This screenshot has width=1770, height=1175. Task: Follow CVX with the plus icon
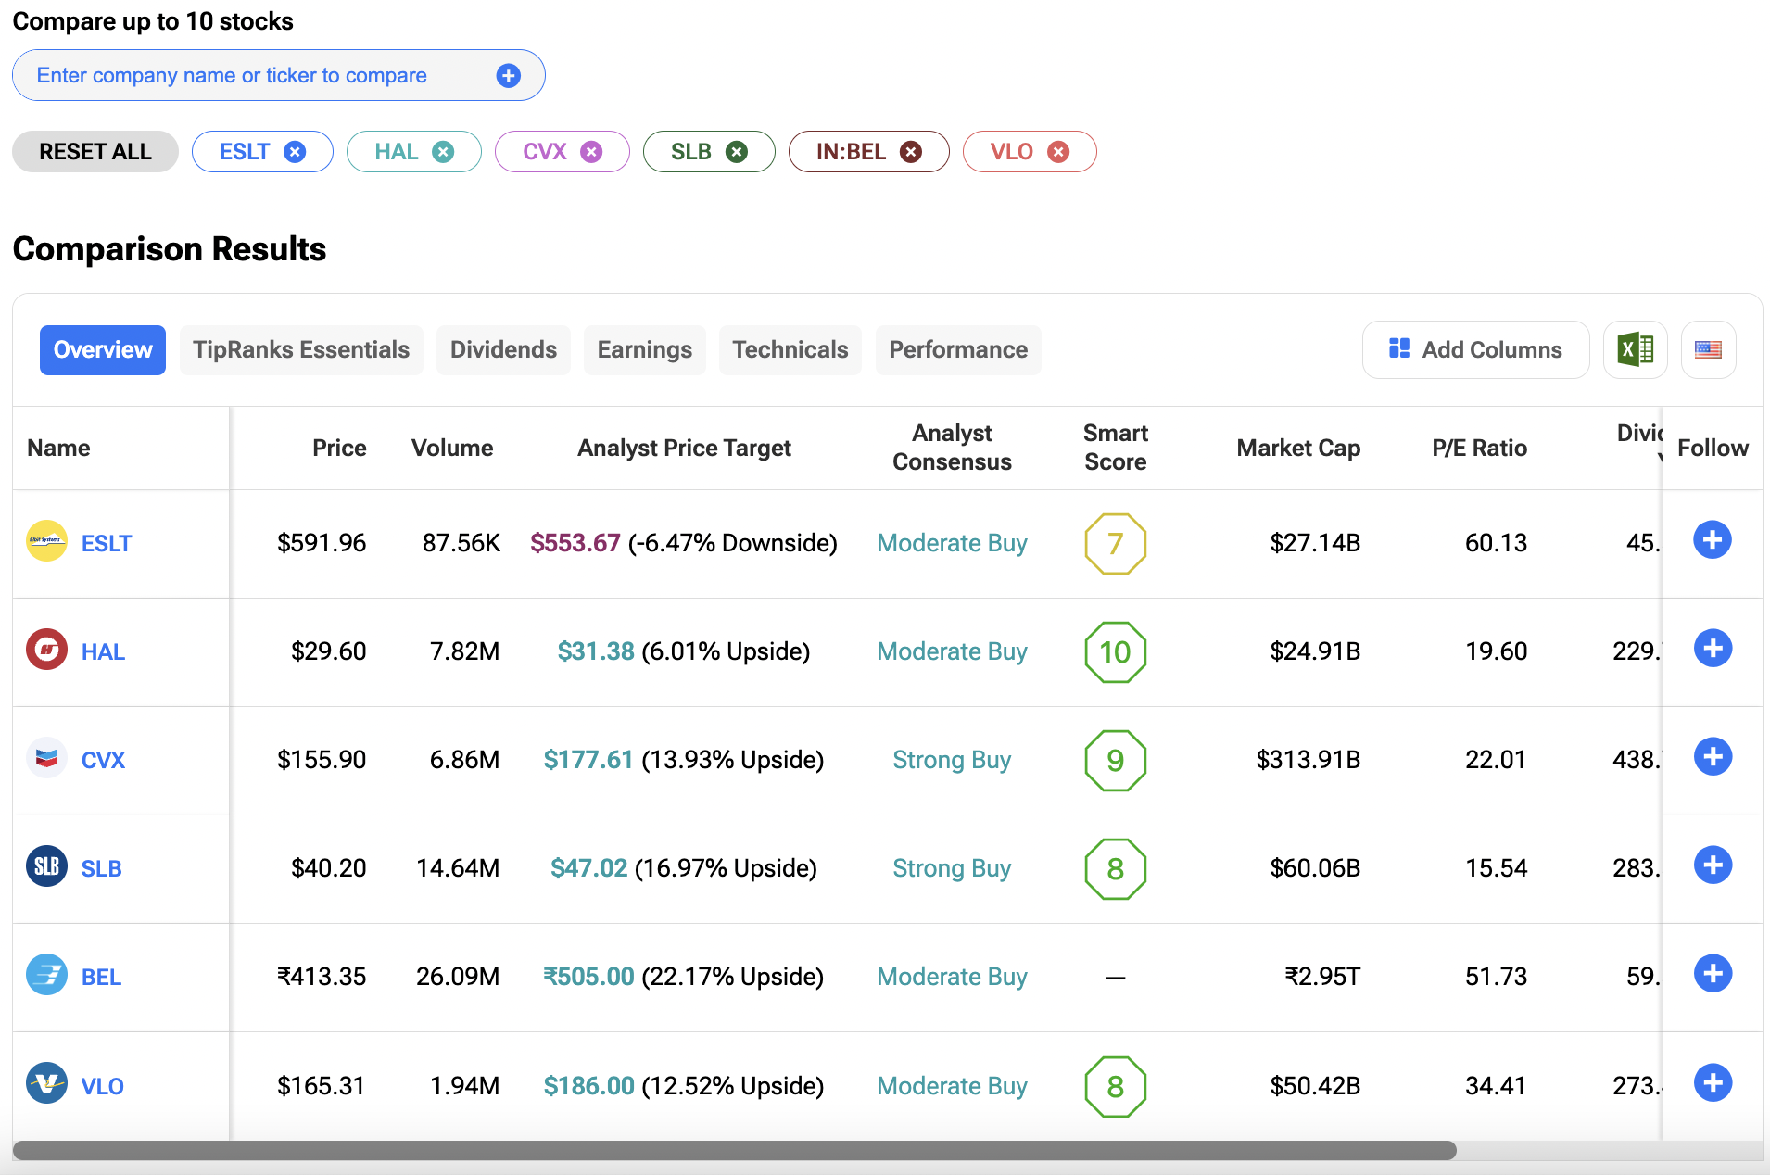click(1713, 757)
